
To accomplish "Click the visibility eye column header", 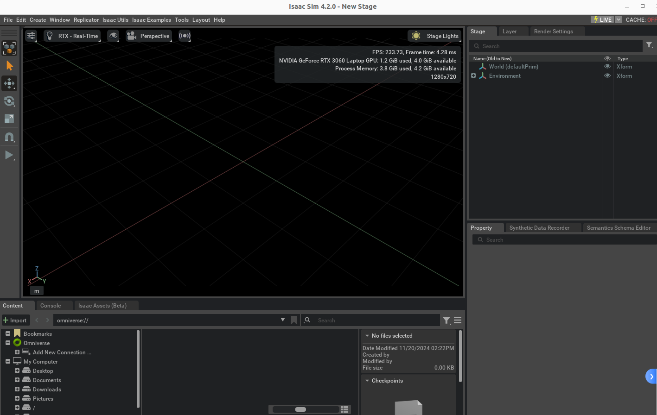I will (x=607, y=58).
